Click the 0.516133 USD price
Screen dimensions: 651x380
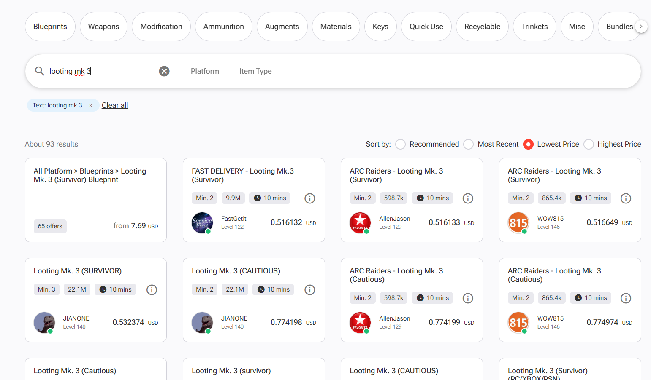pos(451,222)
